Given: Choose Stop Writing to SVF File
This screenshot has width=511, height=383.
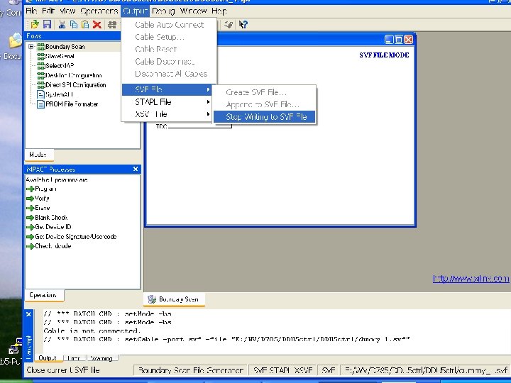Looking at the screenshot, I should click(264, 117).
